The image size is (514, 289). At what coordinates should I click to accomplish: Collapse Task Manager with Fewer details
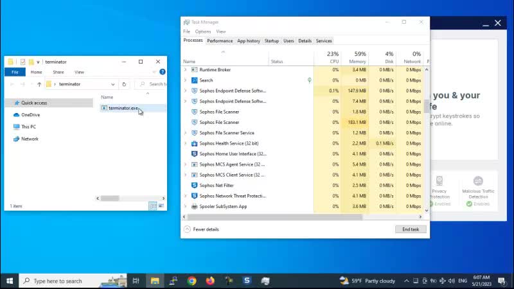201,229
